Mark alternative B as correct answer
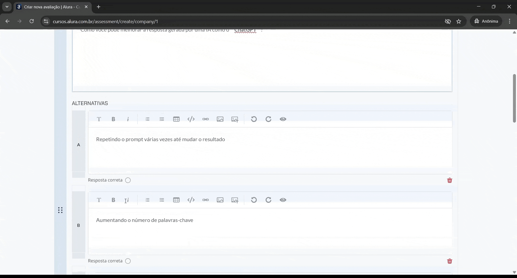The width and height of the screenshot is (517, 278). 128,261
